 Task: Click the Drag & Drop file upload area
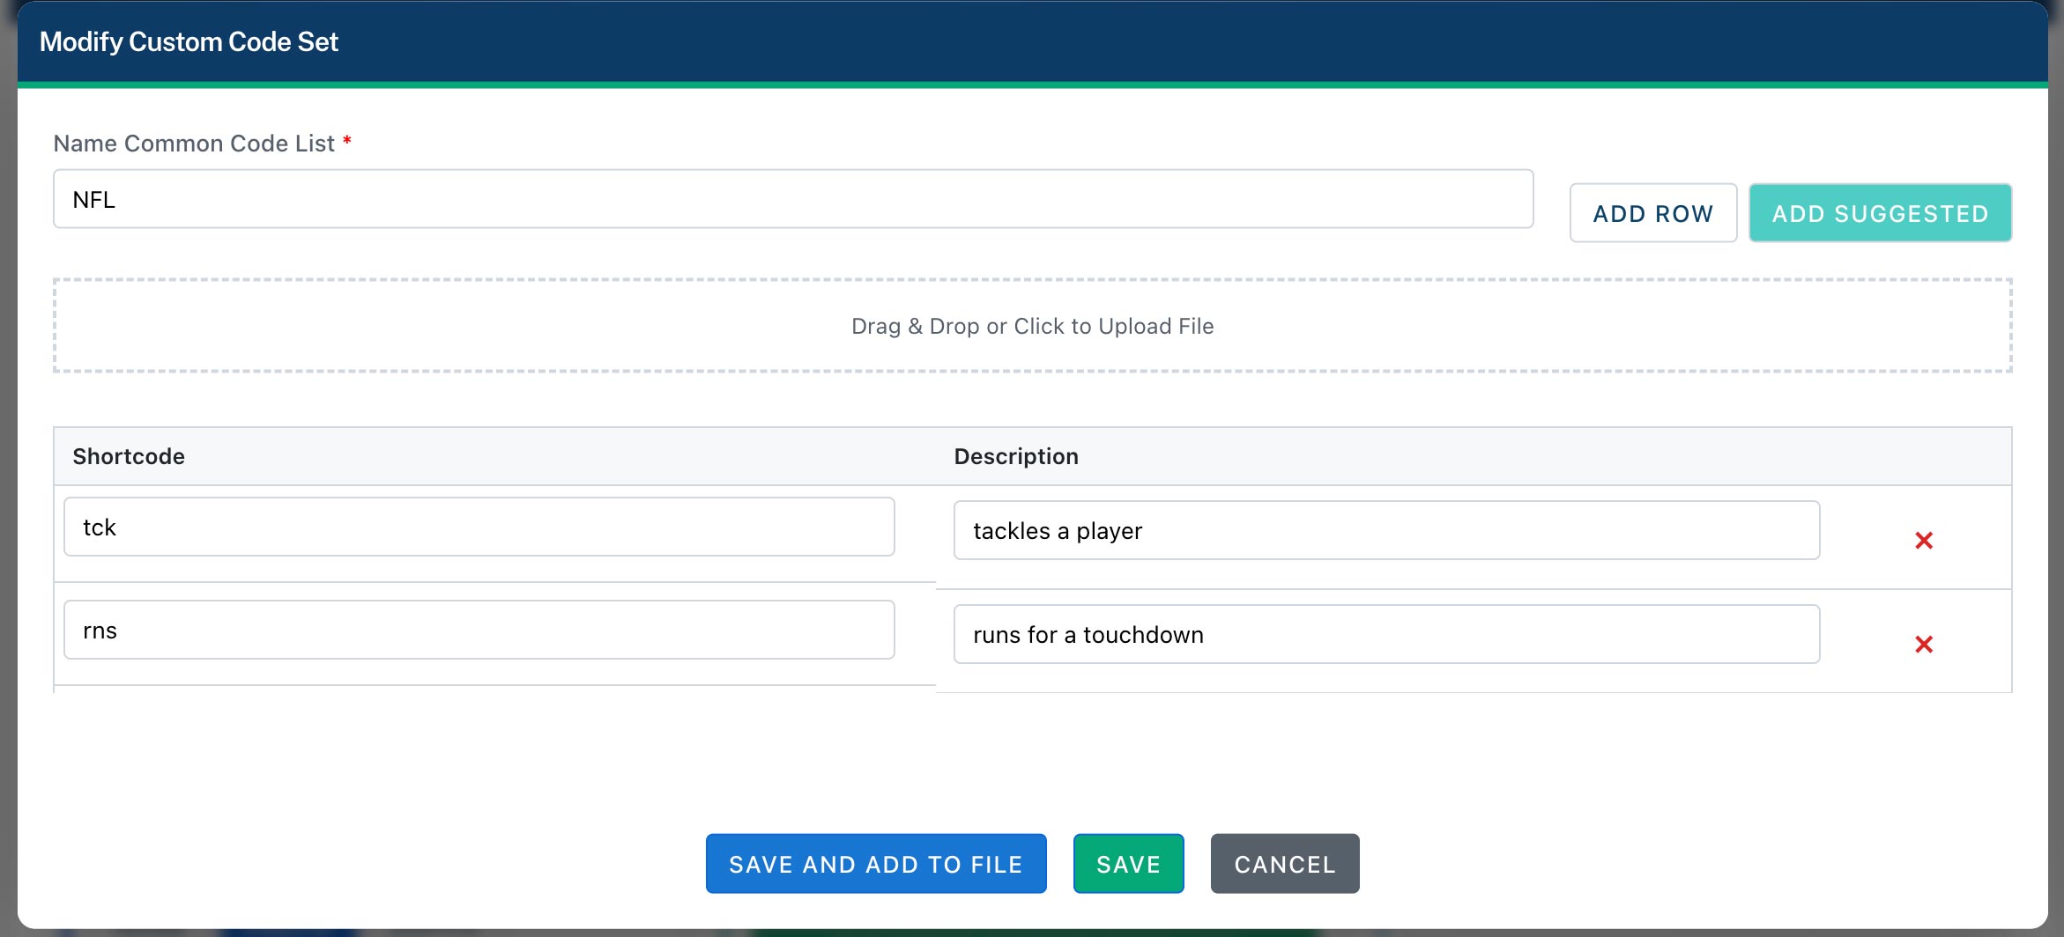[x=1033, y=326]
